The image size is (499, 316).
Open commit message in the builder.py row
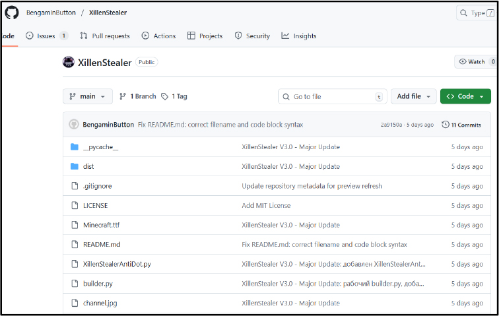(333, 284)
